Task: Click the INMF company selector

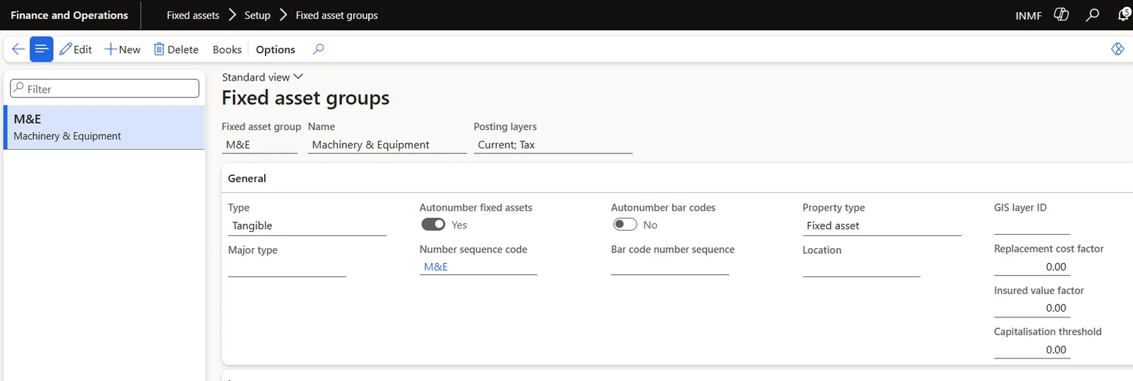Action: [x=1028, y=16]
